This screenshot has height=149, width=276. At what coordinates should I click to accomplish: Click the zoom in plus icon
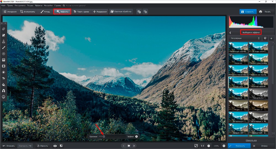[x=224, y=146]
